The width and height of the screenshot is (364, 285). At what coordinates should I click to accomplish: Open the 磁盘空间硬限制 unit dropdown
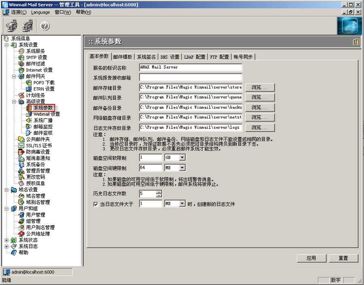click(182, 168)
